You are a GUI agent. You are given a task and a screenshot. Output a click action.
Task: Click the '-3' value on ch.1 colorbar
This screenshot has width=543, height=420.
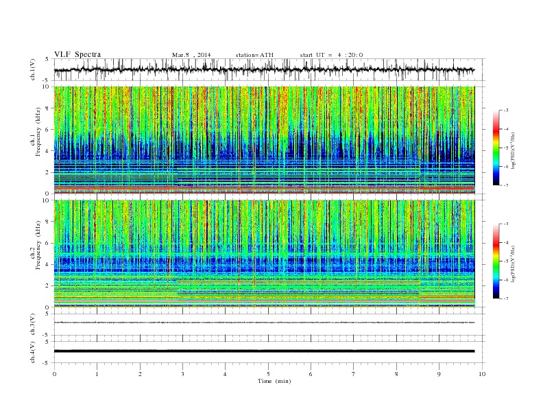point(506,110)
